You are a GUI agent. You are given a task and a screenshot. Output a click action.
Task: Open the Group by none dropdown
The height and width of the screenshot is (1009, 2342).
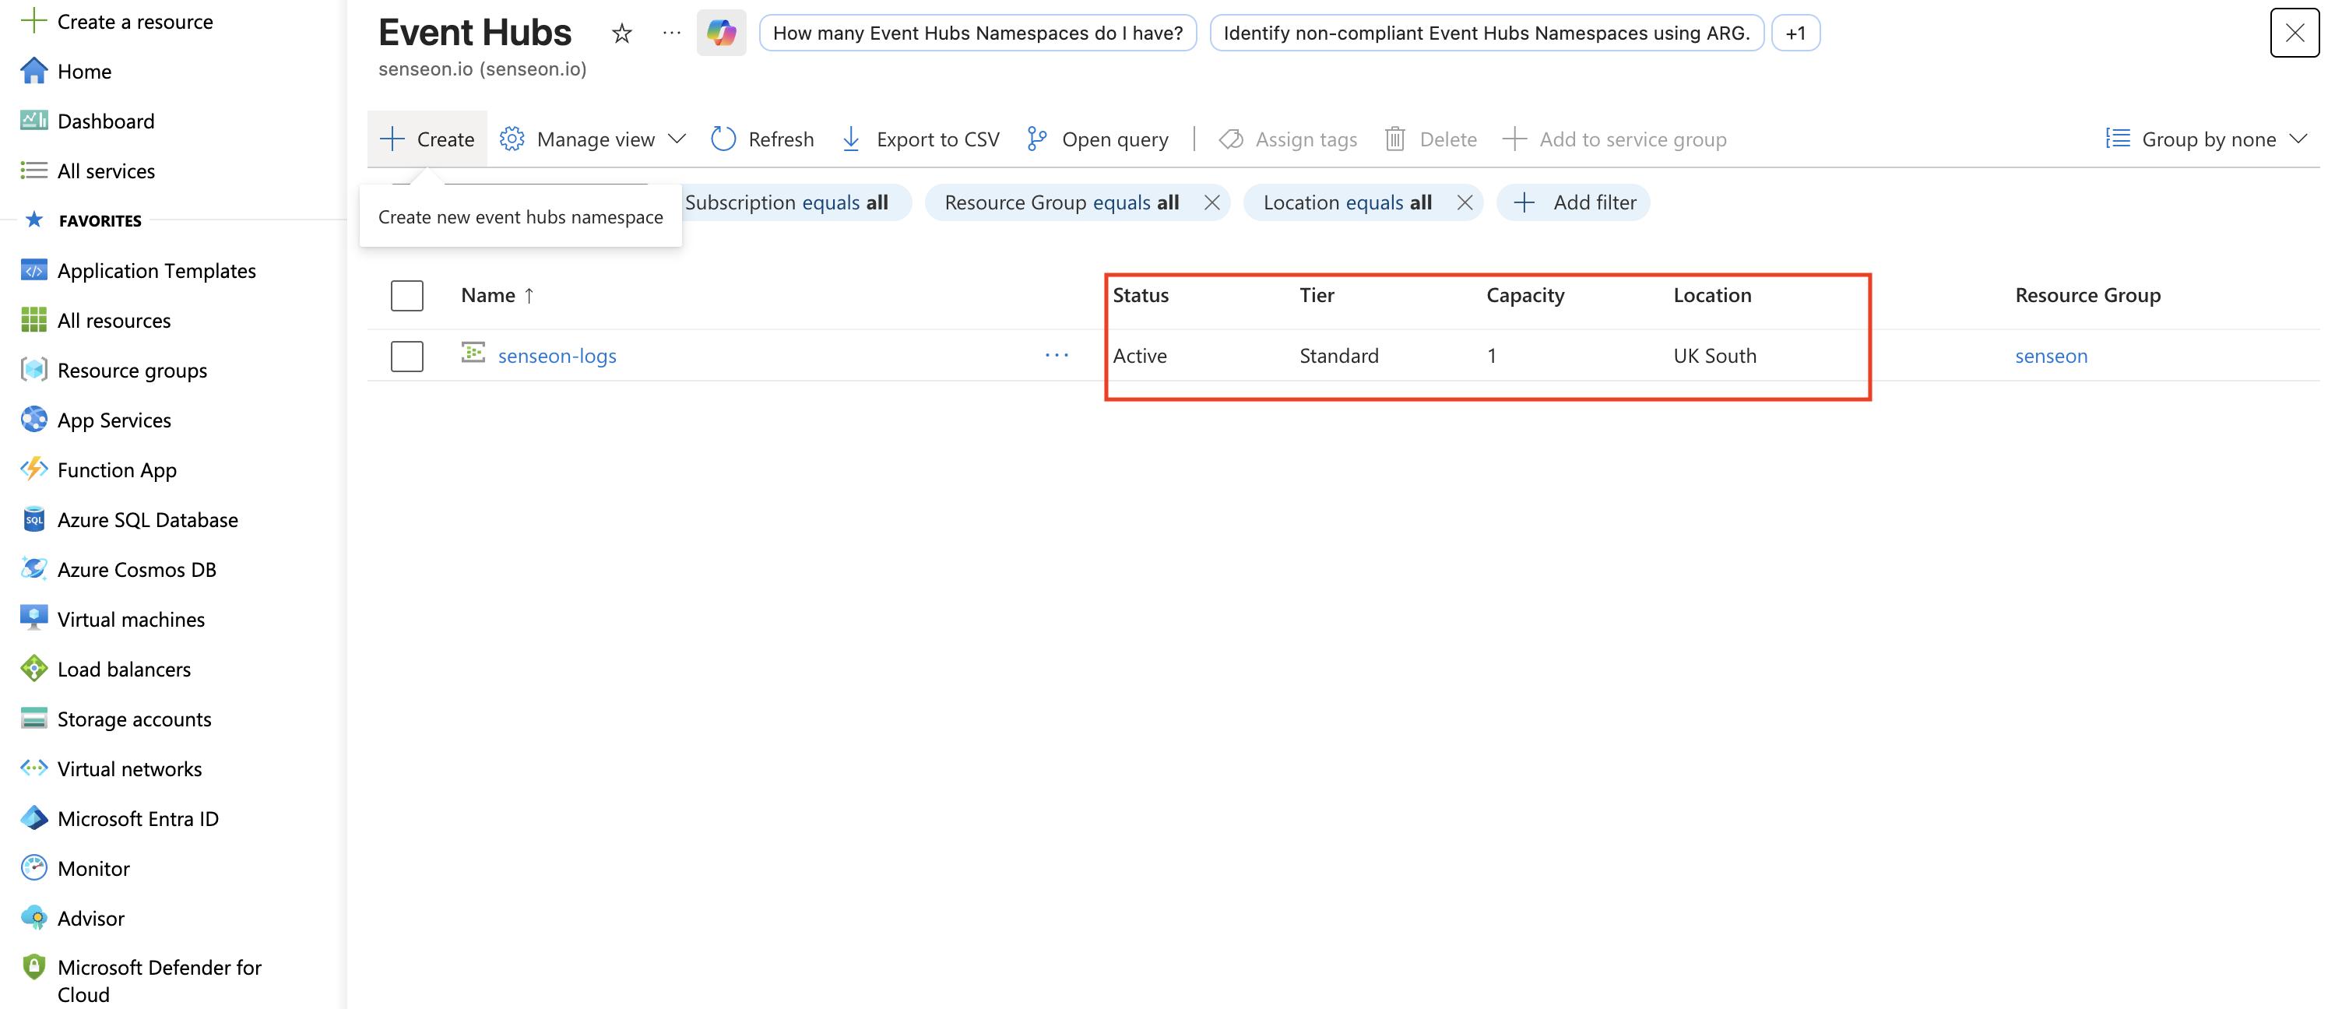point(2207,139)
